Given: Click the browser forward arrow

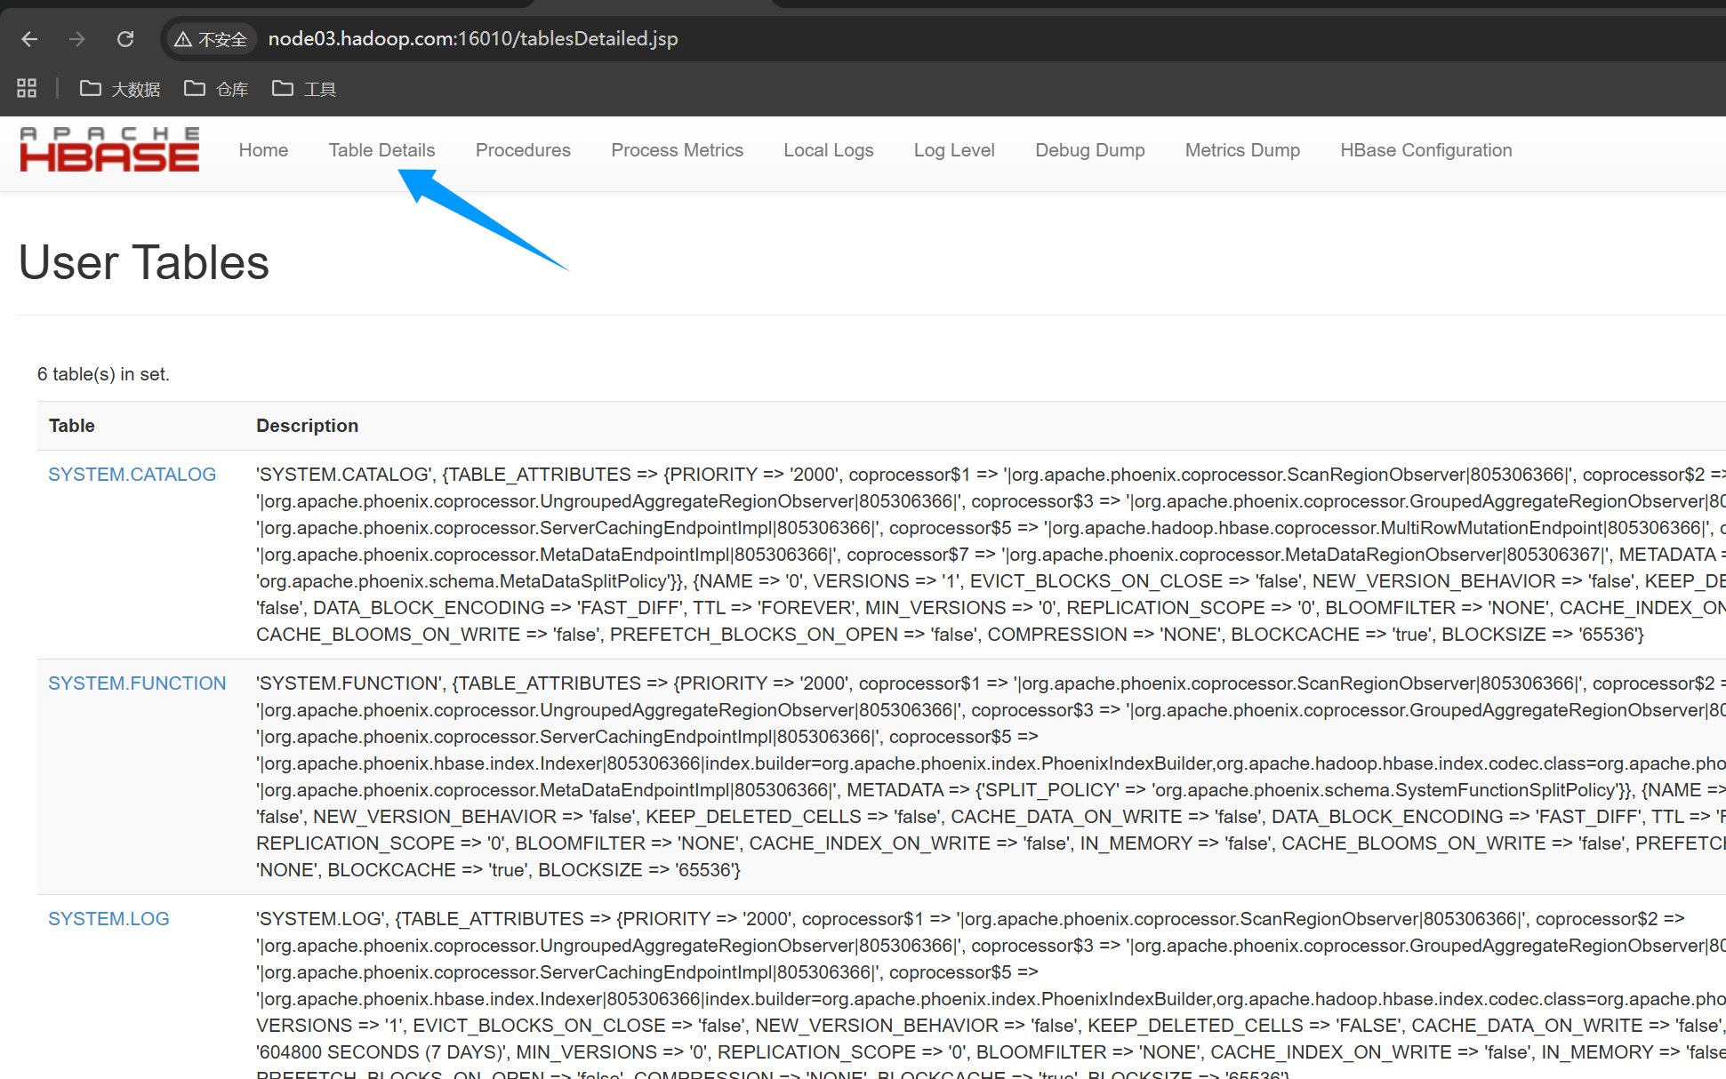Looking at the screenshot, I should point(77,39).
